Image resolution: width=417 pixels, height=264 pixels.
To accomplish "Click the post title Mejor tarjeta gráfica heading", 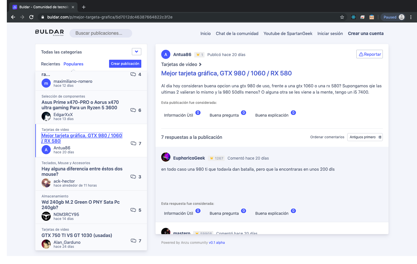I will (x=226, y=73).
